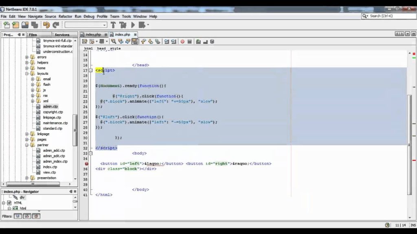Toggle the INS insert mode indicator

point(413,225)
